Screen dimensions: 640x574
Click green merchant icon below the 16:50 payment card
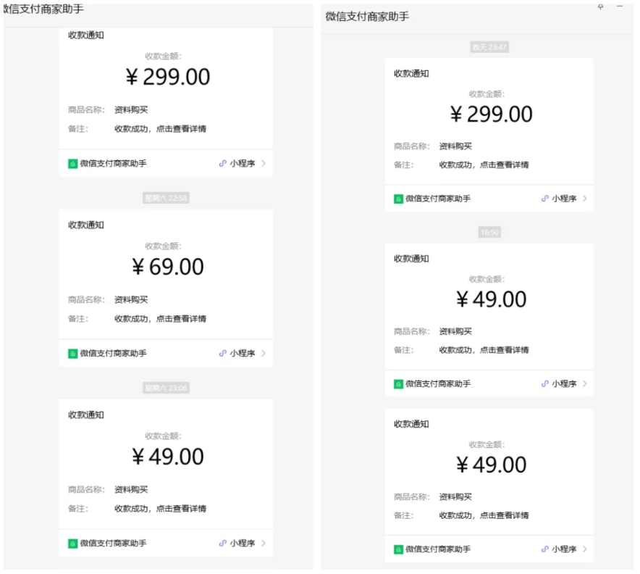coord(398,384)
